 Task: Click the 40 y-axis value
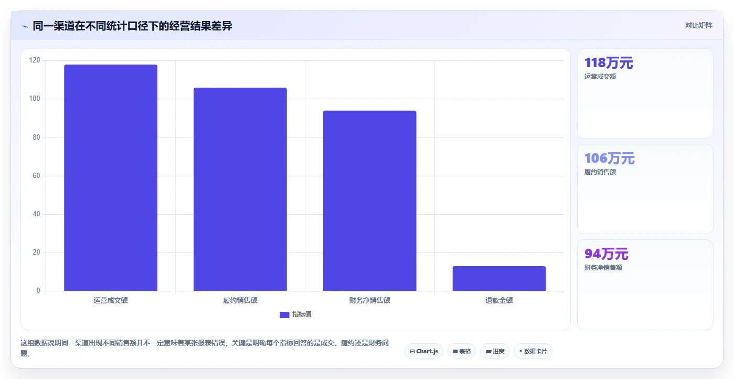click(36, 214)
